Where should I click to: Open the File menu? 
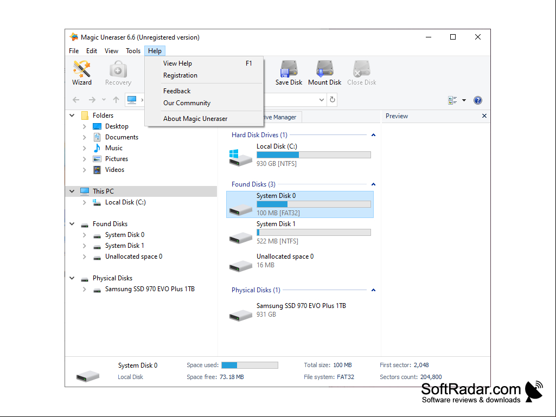pyautogui.click(x=74, y=51)
